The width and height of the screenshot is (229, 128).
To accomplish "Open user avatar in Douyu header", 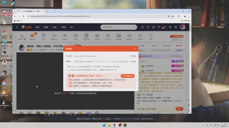I will click(x=183, y=27).
